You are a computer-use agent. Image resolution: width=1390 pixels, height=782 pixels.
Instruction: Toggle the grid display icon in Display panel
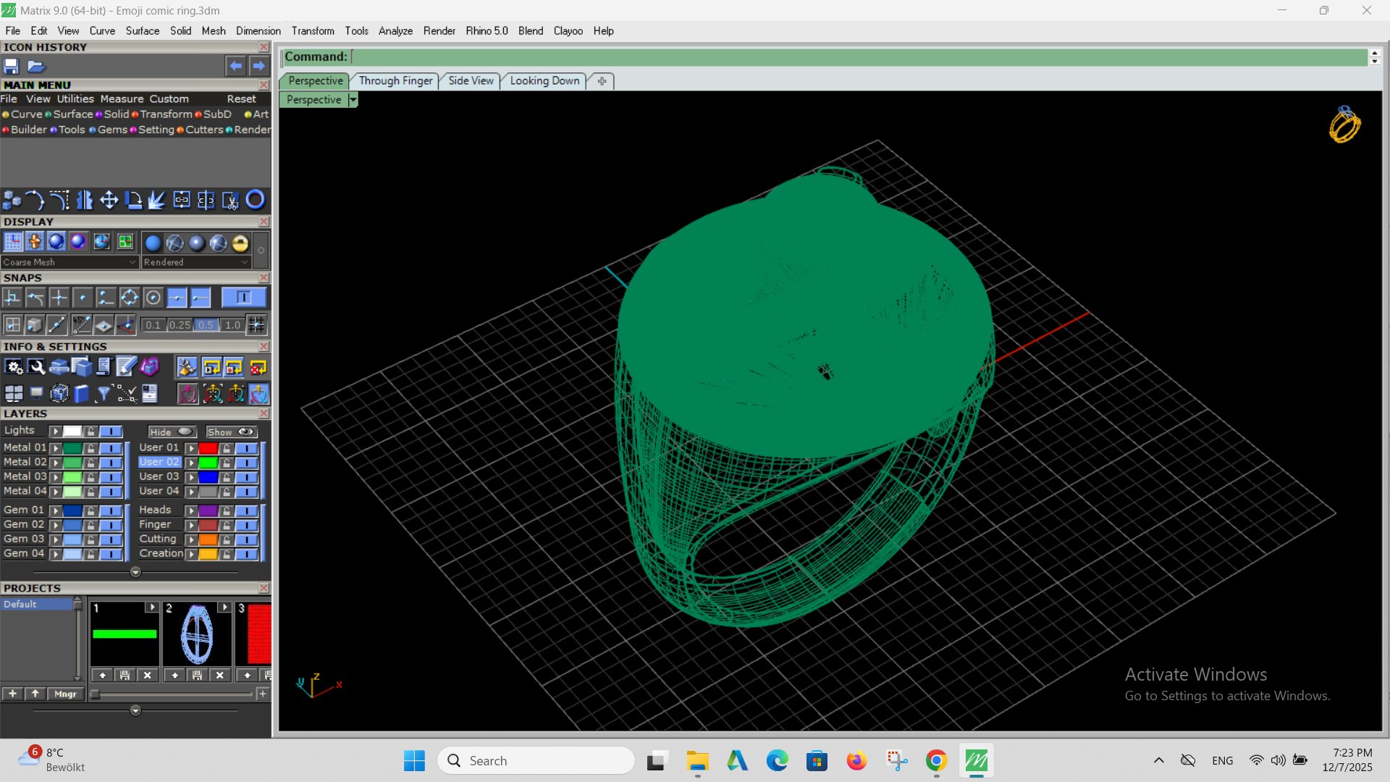pyautogui.click(x=12, y=242)
